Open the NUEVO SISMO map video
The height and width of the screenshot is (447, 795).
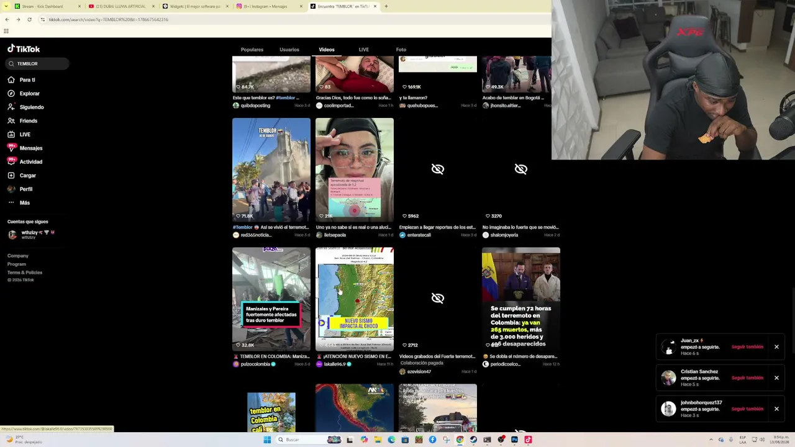pyautogui.click(x=355, y=299)
